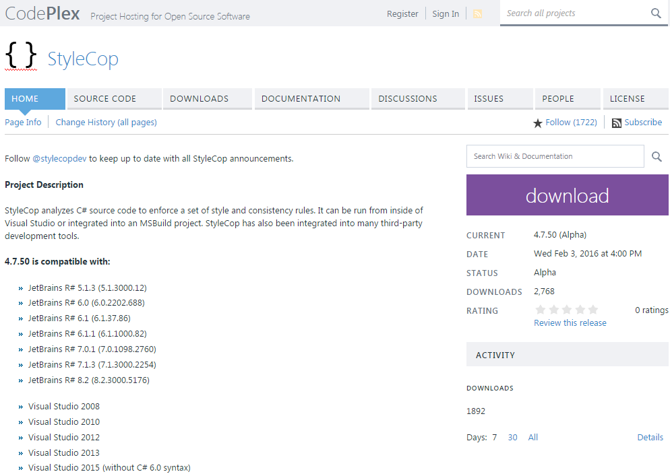This screenshot has width=670, height=476.
Task: Open the PEOPLE tab
Action: coord(568,98)
